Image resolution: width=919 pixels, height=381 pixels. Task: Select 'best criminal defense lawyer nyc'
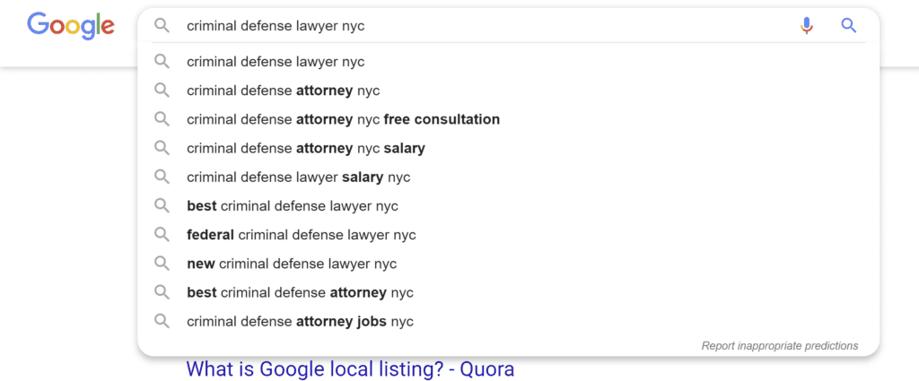[x=508, y=206]
